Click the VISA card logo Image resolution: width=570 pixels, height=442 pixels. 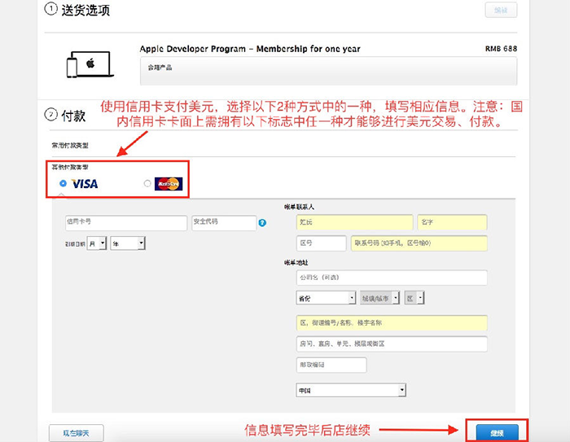[x=85, y=184]
